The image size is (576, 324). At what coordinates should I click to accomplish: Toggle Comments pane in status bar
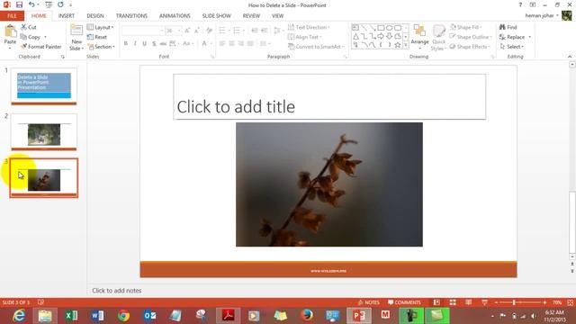click(404, 302)
